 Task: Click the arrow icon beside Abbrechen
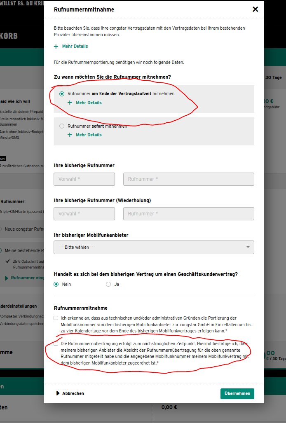click(x=58, y=393)
